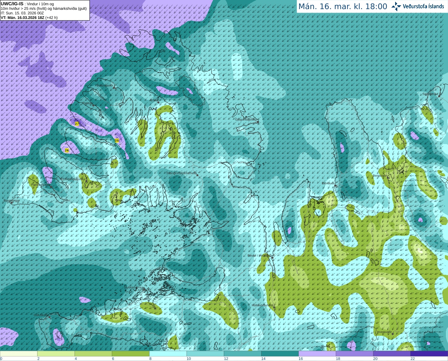Click the Patreksfjörður station label

point(41,184)
